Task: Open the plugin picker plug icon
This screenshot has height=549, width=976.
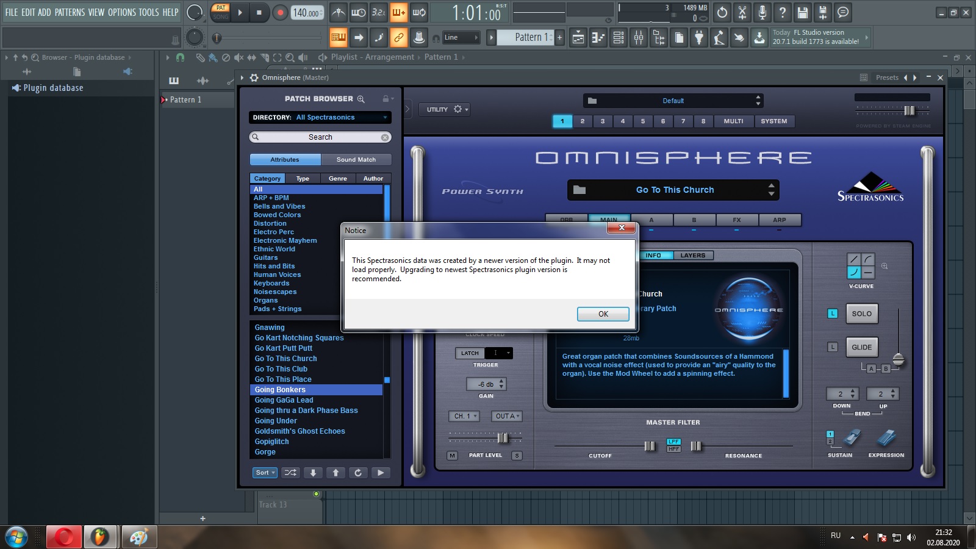Action: (699, 38)
